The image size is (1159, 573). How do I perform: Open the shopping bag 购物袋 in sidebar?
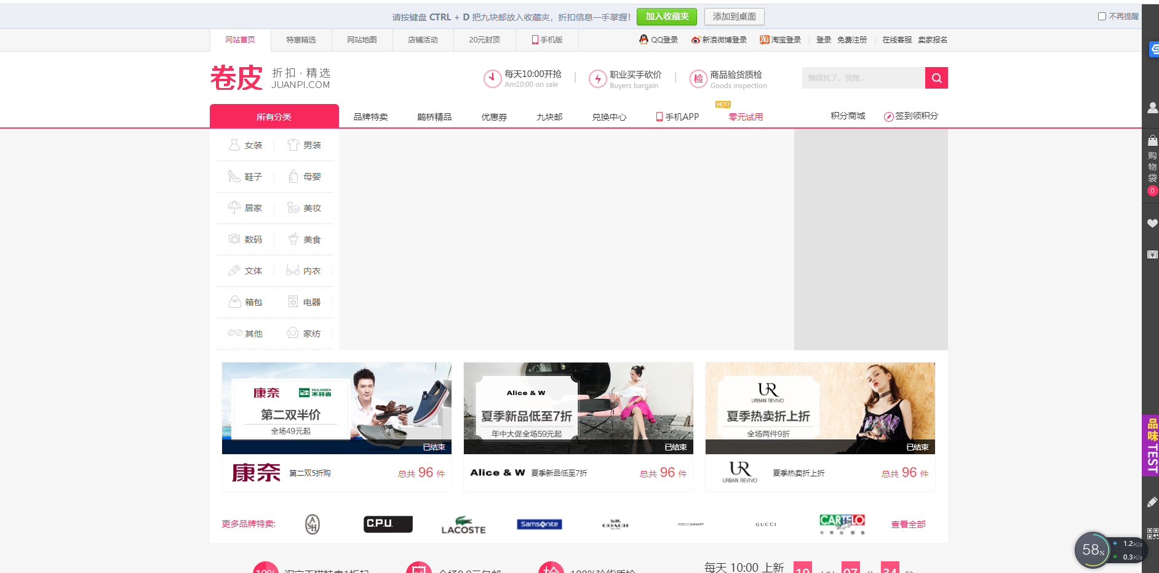pos(1152,166)
